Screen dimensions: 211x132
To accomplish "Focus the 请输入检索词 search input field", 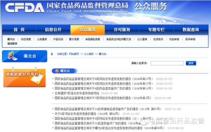I will click(167, 63).
